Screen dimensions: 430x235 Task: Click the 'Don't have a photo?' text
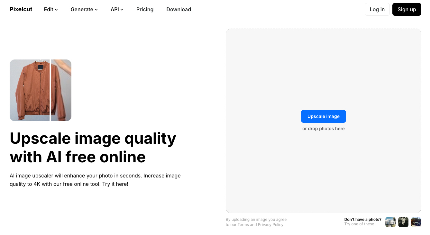click(x=363, y=219)
